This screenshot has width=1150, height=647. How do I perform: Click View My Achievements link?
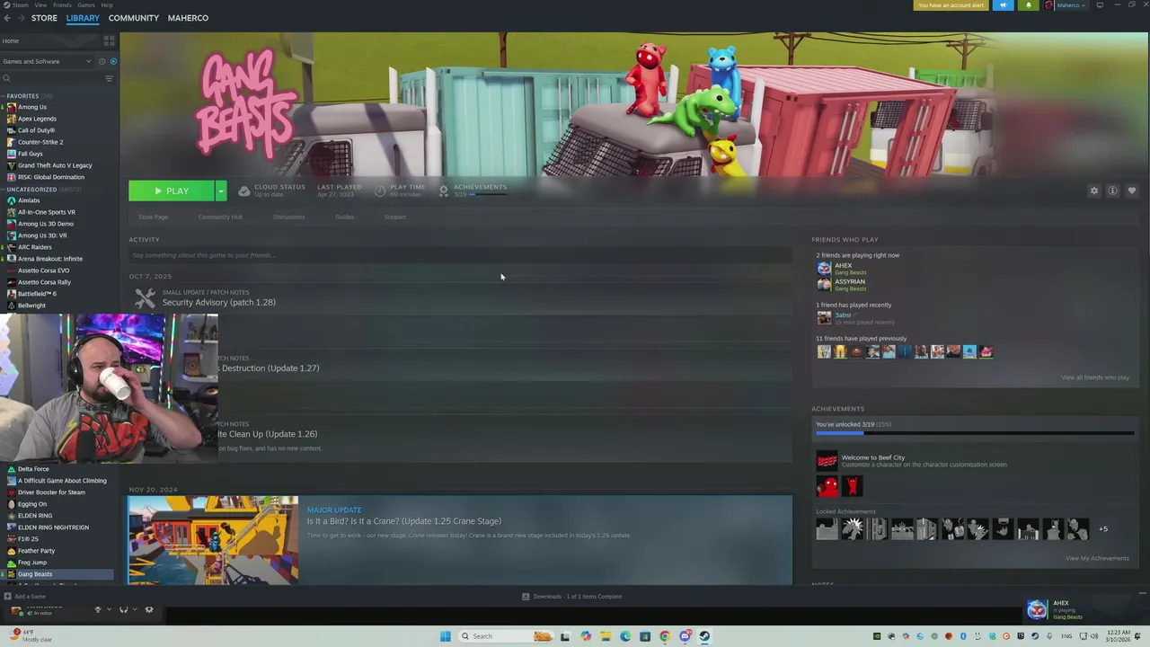1097,558
